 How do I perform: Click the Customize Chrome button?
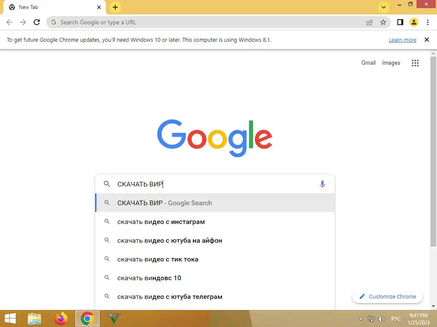(387, 297)
